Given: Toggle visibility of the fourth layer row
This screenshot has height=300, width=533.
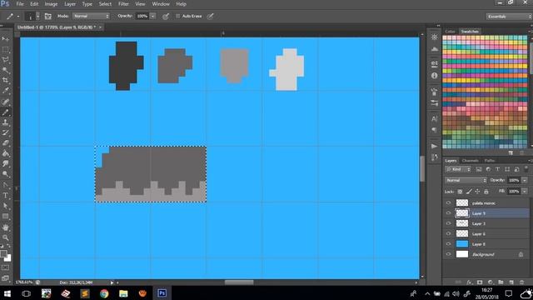Looking at the screenshot, I should (x=448, y=233).
